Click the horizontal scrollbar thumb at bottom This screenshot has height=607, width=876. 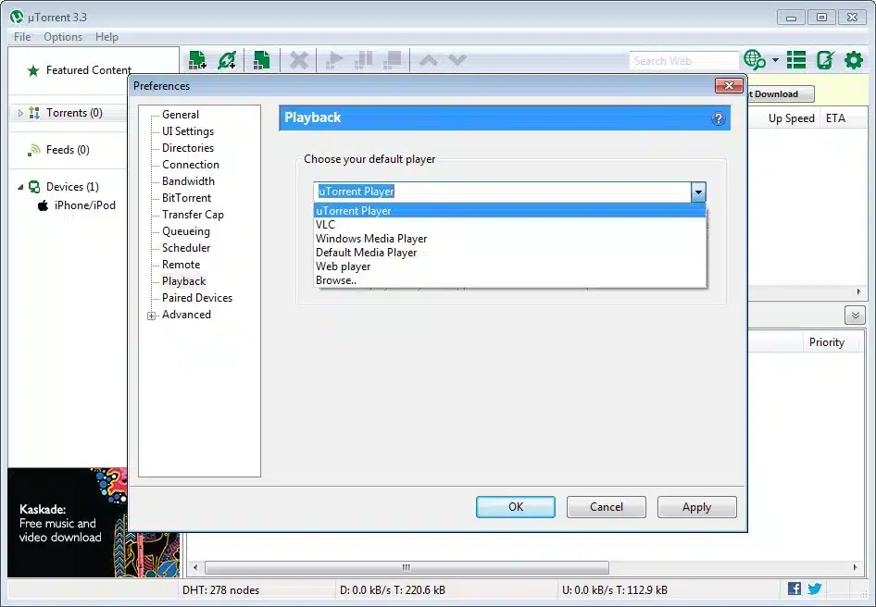[407, 567]
